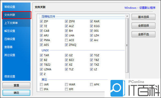Viewport: 161px width, 98px height.
Task: Toggle the Arc checkbox
Action: [91, 40]
